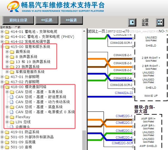Open CAN 总线 - 高速 - 舒适度系统 page

41,97
